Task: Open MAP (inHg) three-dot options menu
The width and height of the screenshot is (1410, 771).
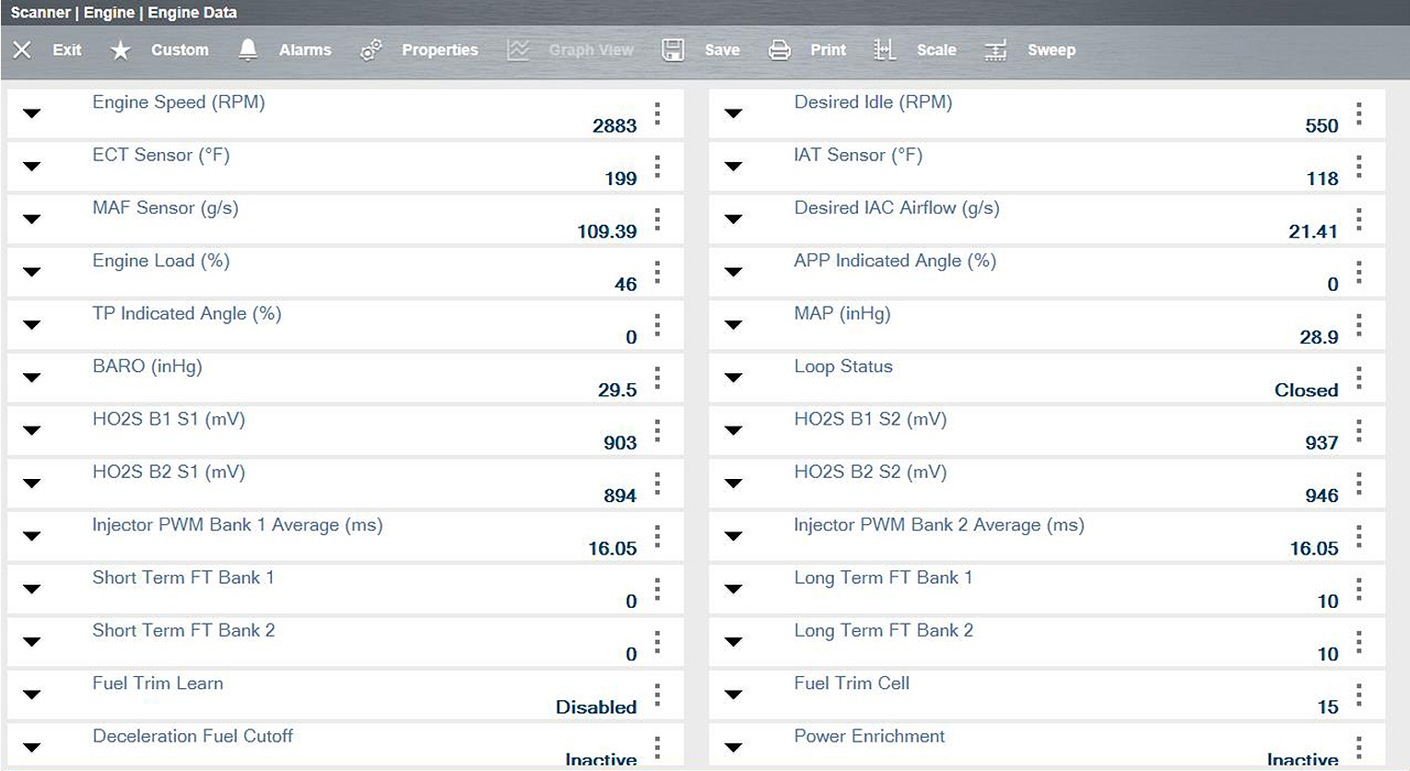Action: click(1359, 324)
